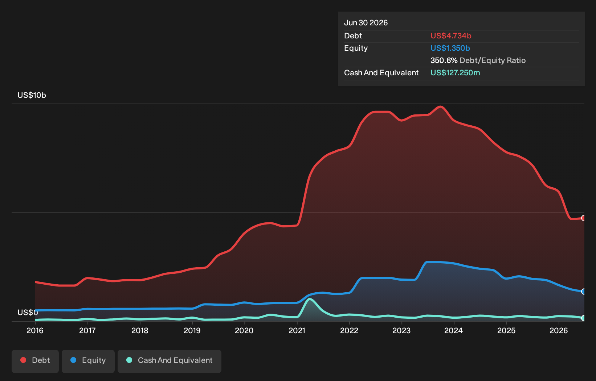Click the 350.6% Debt/Equity Ratio text
The image size is (596, 381).
(478, 60)
